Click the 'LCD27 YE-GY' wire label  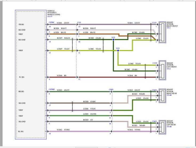(x=63, y=49)
